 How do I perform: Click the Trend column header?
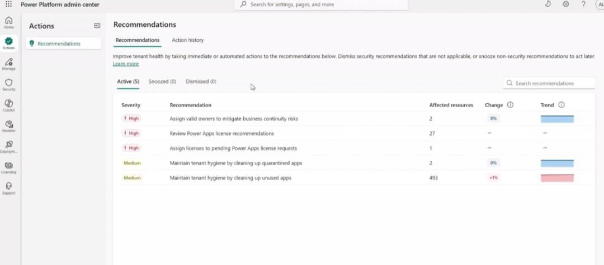point(547,105)
